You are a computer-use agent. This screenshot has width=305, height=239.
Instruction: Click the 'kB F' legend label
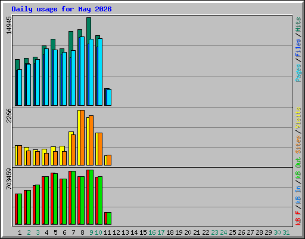point(298,218)
